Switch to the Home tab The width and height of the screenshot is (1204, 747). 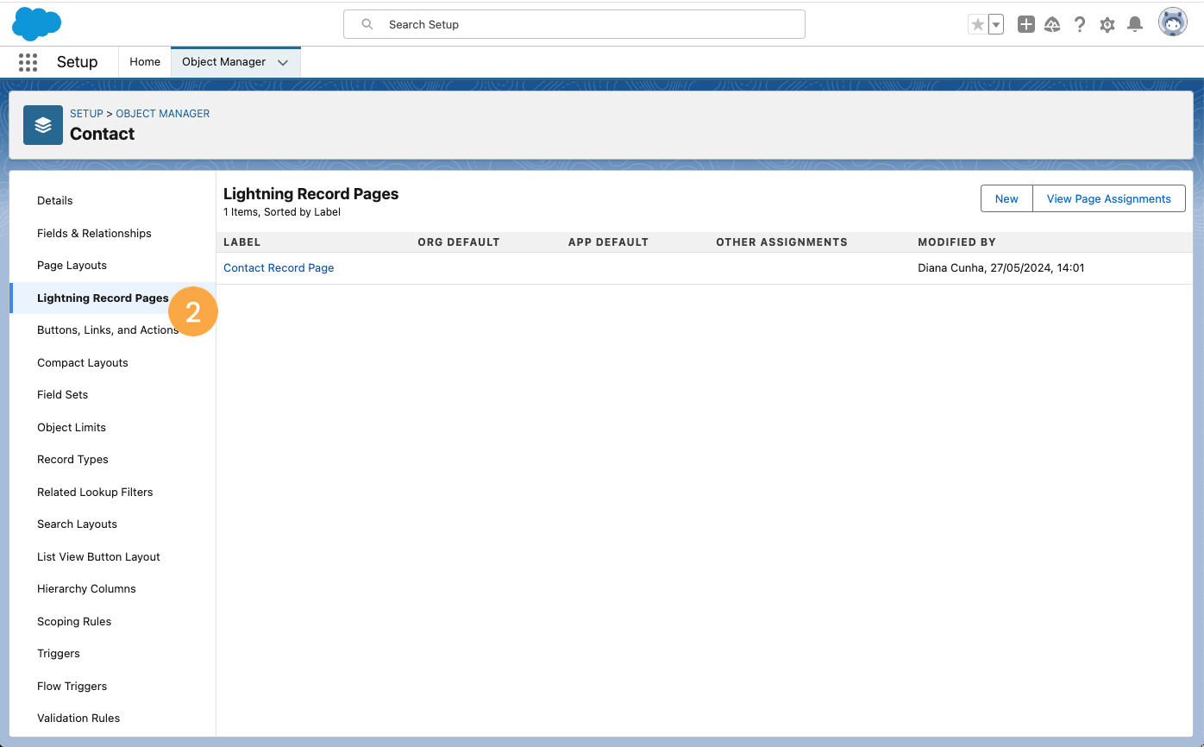click(x=144, y=61)
